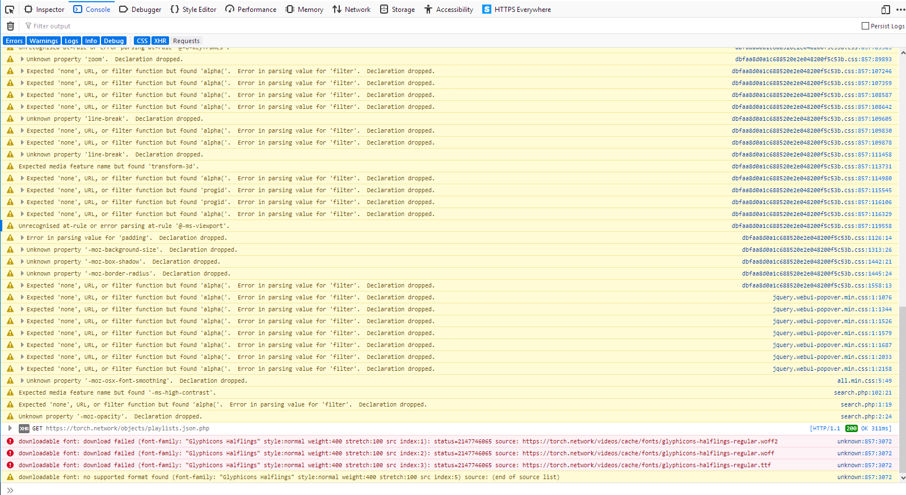
Task: Open the responsive design mode icon
Action: 886,10
